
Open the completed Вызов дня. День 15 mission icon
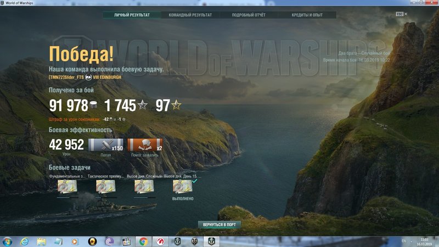(x=183, y=186)
